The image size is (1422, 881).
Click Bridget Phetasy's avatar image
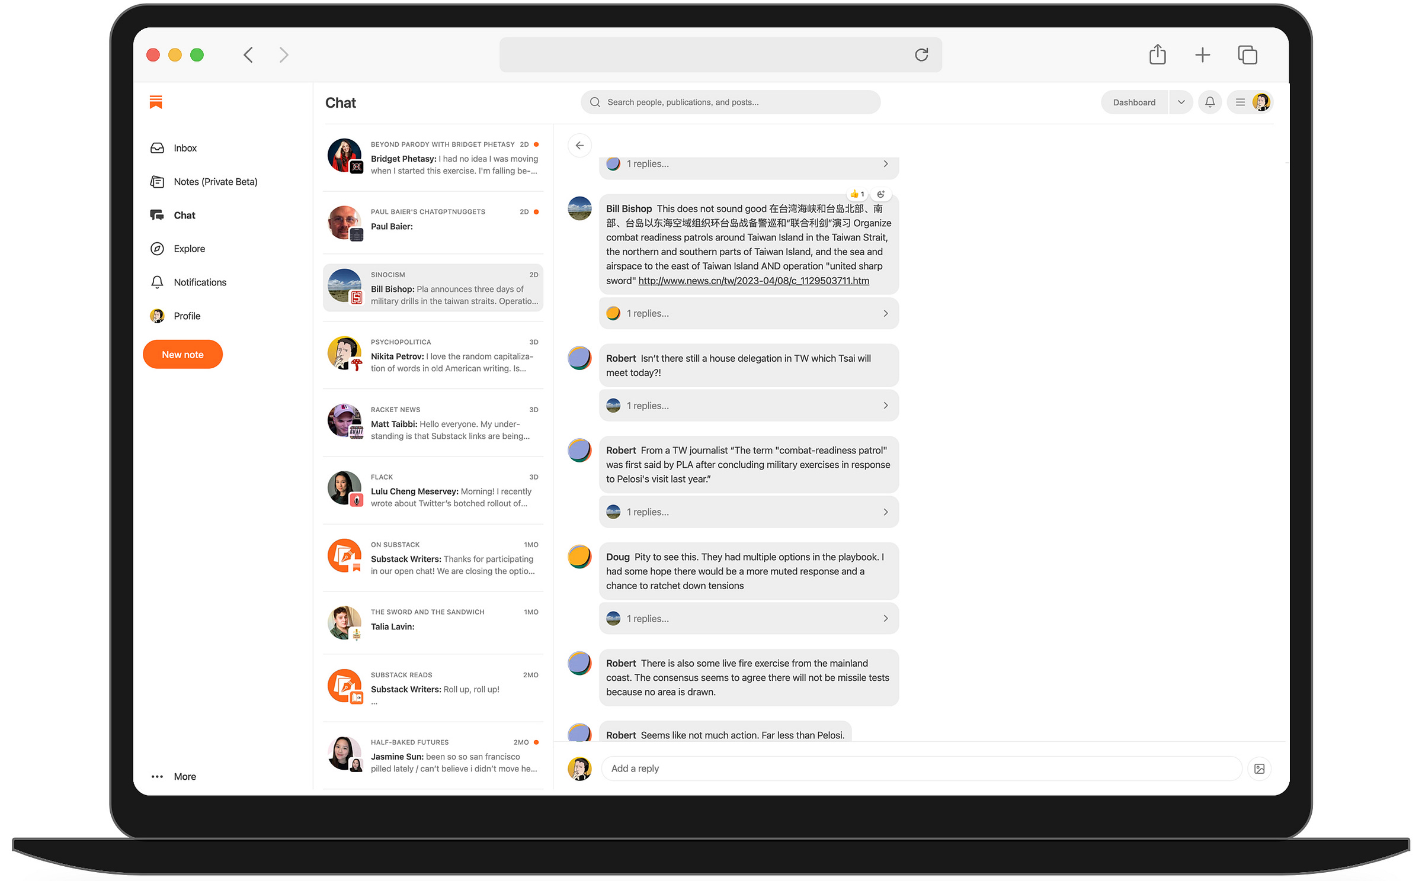[x=344, y=155]
